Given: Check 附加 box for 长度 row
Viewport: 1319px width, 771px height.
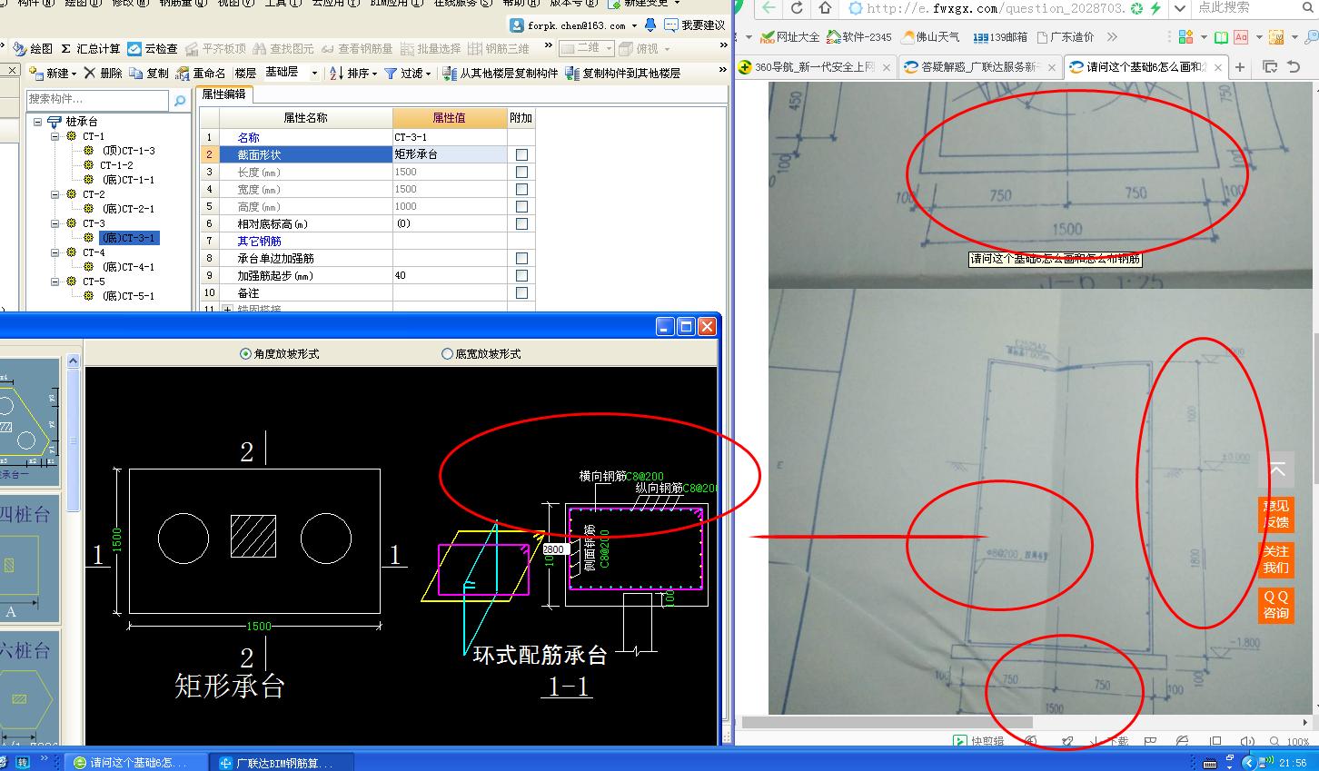Looking at the screenshot, I should coord(521,172).
